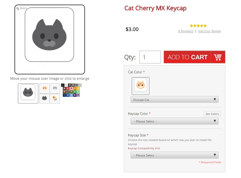Expand the Keycap Size dropdown

tap(175, 155)
